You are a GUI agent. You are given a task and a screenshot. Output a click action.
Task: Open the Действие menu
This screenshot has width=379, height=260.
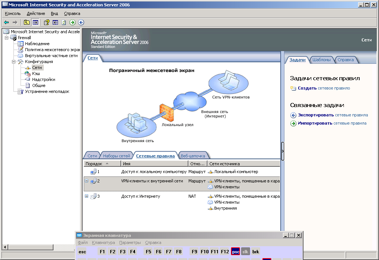tap(36, 13)
